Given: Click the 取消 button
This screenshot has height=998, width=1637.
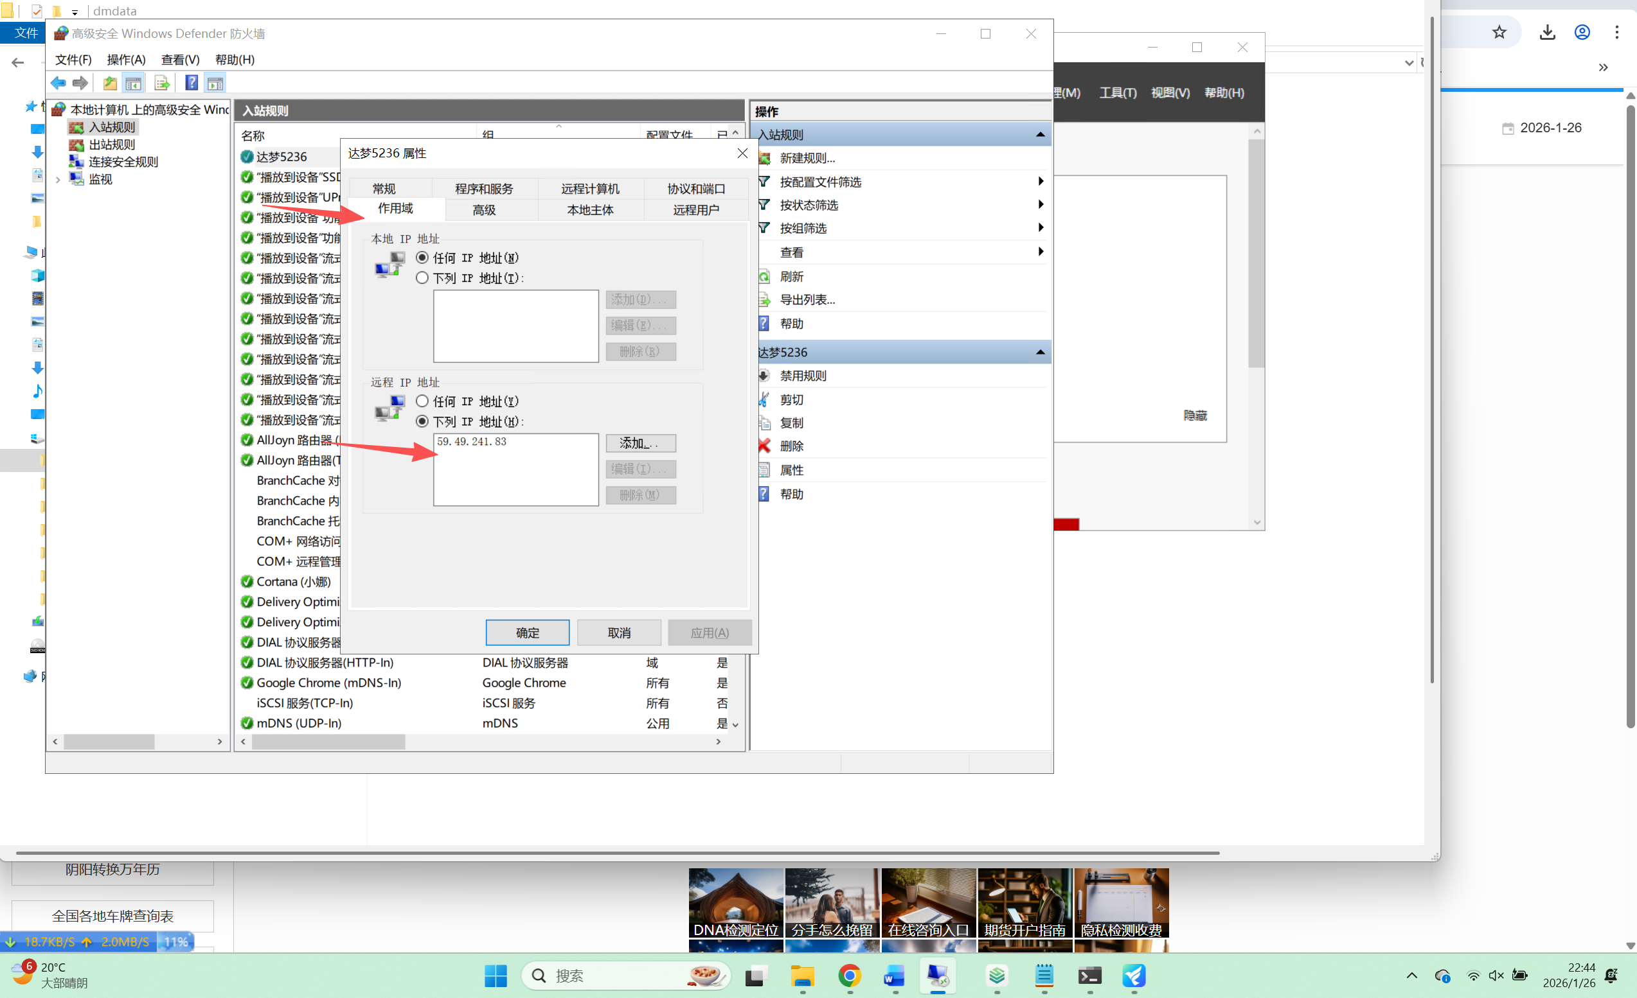Looking at the screenshot, I should (x=619, y=633).
